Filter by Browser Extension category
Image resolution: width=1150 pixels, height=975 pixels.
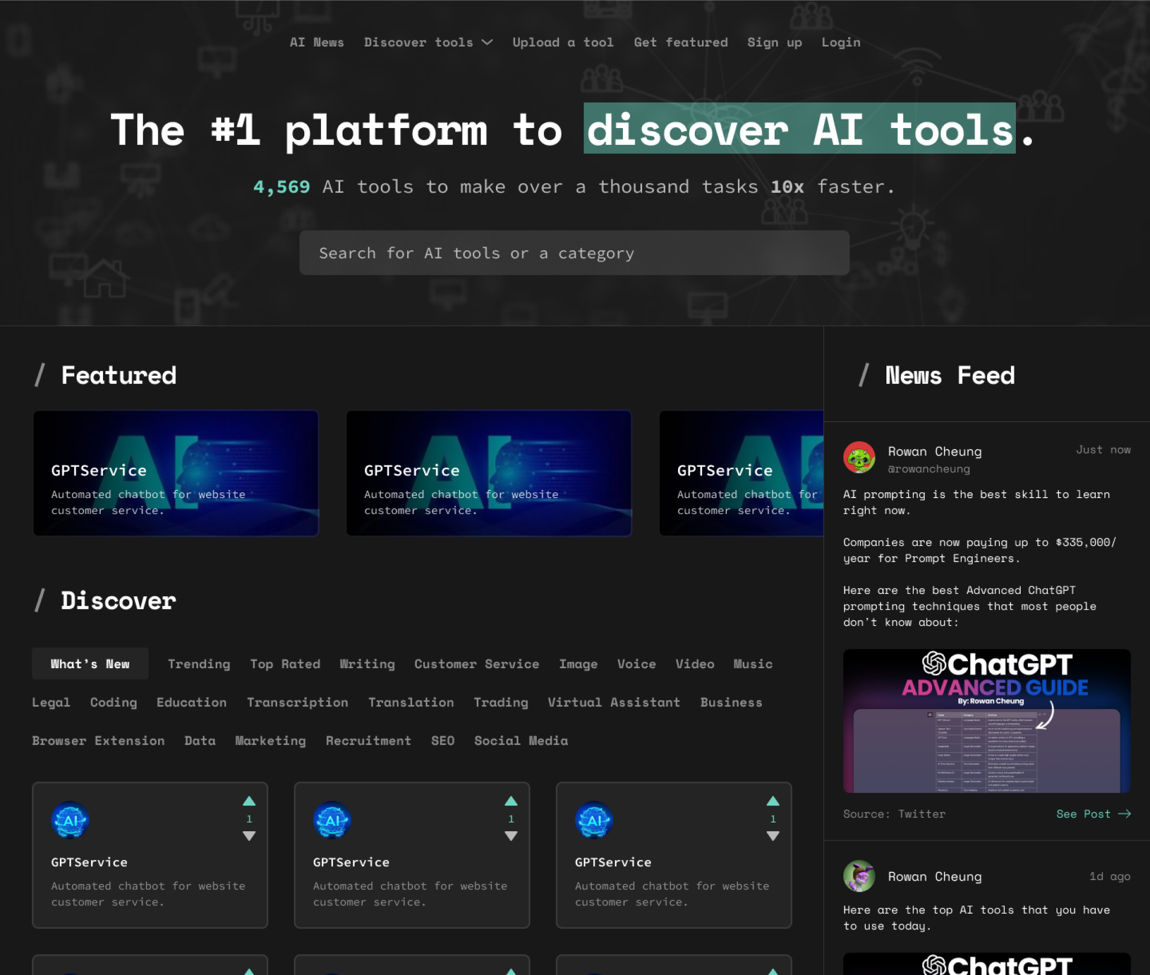98,740
